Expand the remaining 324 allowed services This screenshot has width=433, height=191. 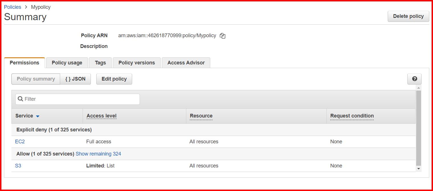(98, 154)
